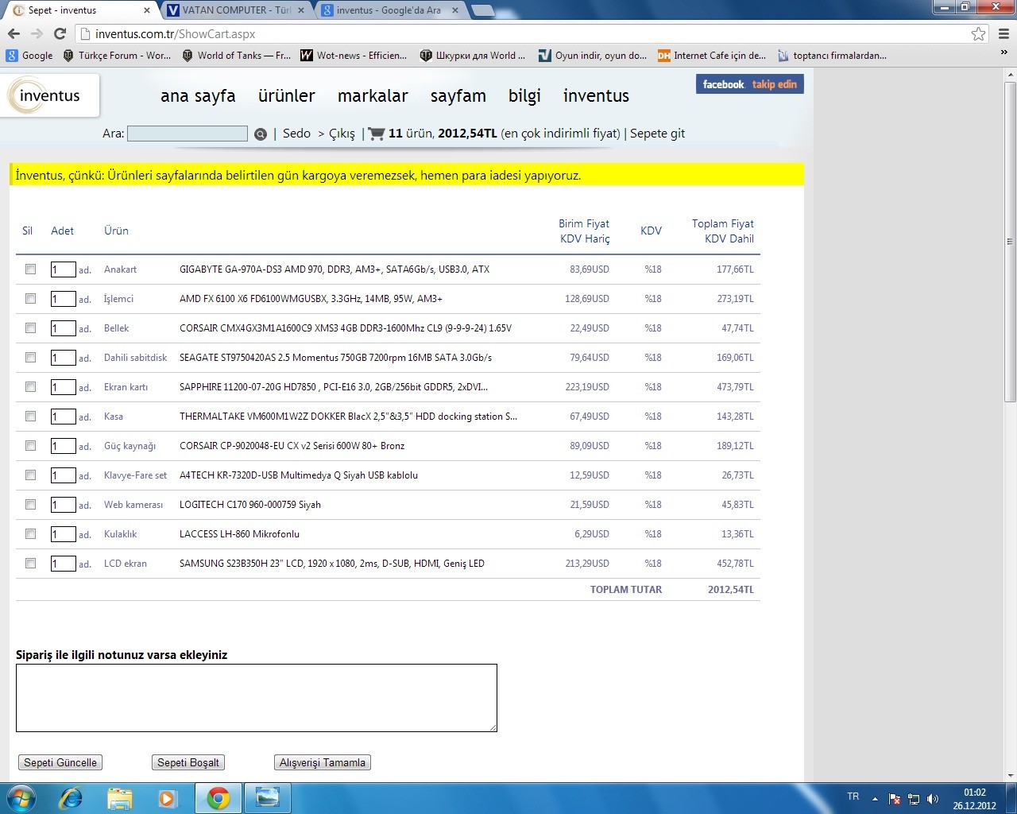Click the Çıkış logout link

point(342,134)
